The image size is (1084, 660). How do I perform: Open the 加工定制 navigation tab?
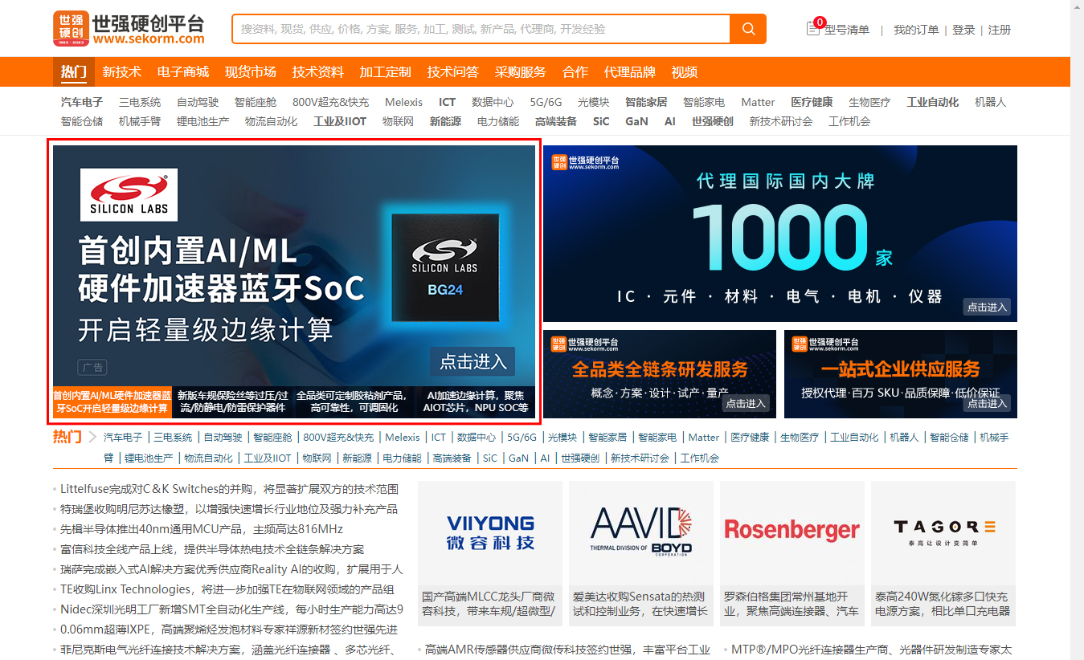386,71
